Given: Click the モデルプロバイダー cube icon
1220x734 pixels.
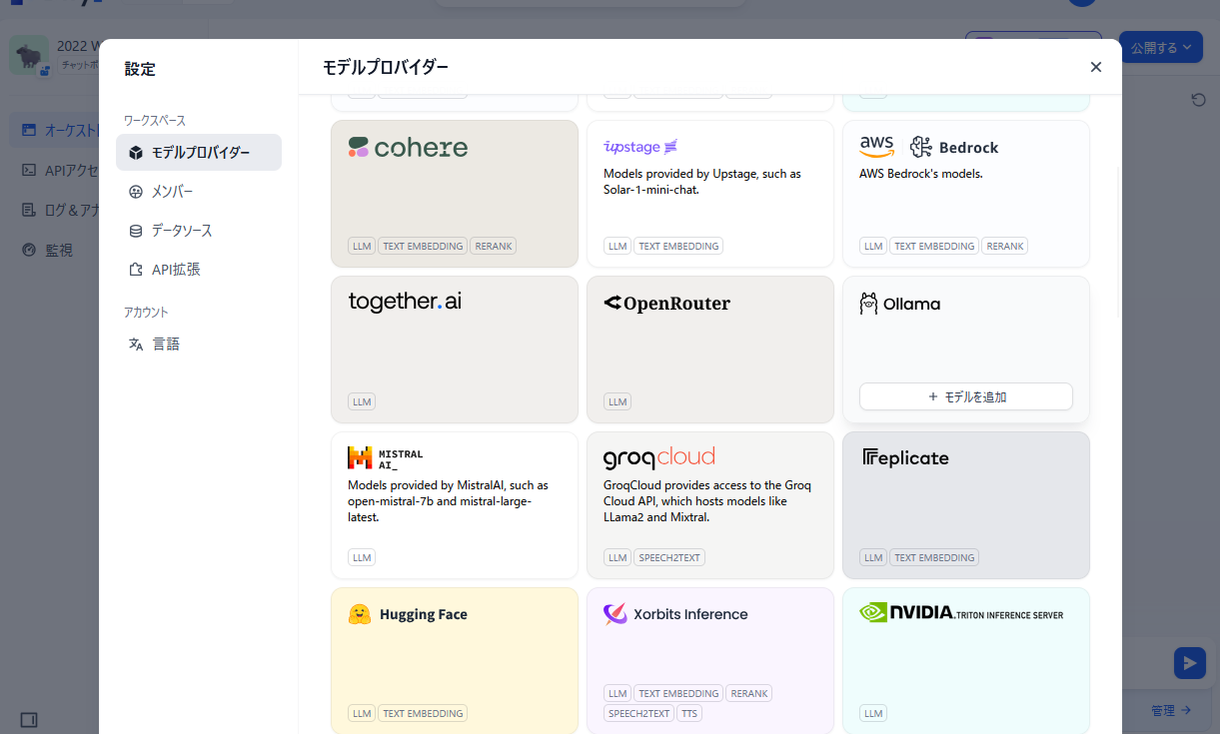Looking at the screenshot, I should (136, 153).
